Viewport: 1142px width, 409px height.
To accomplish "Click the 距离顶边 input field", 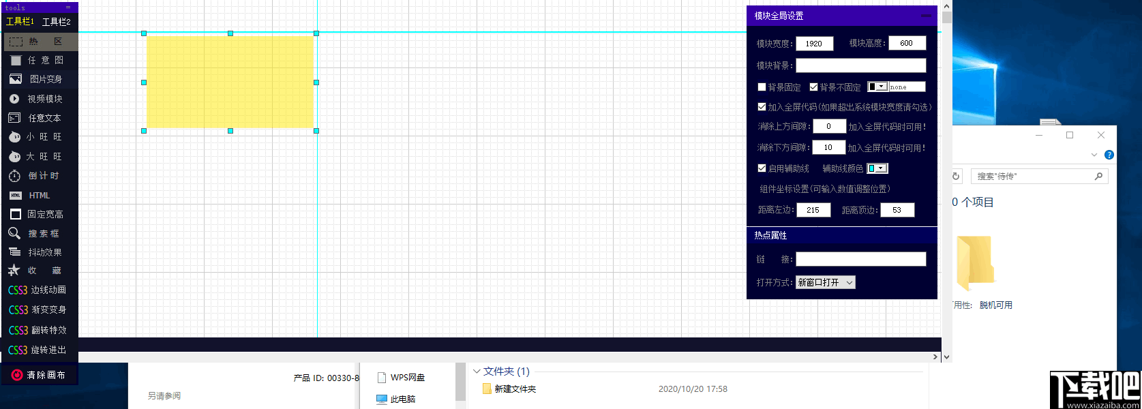I will pos(897,210).
